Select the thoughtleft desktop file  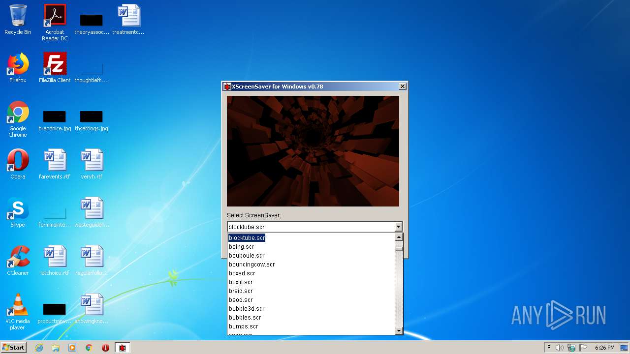coord(92,71)
